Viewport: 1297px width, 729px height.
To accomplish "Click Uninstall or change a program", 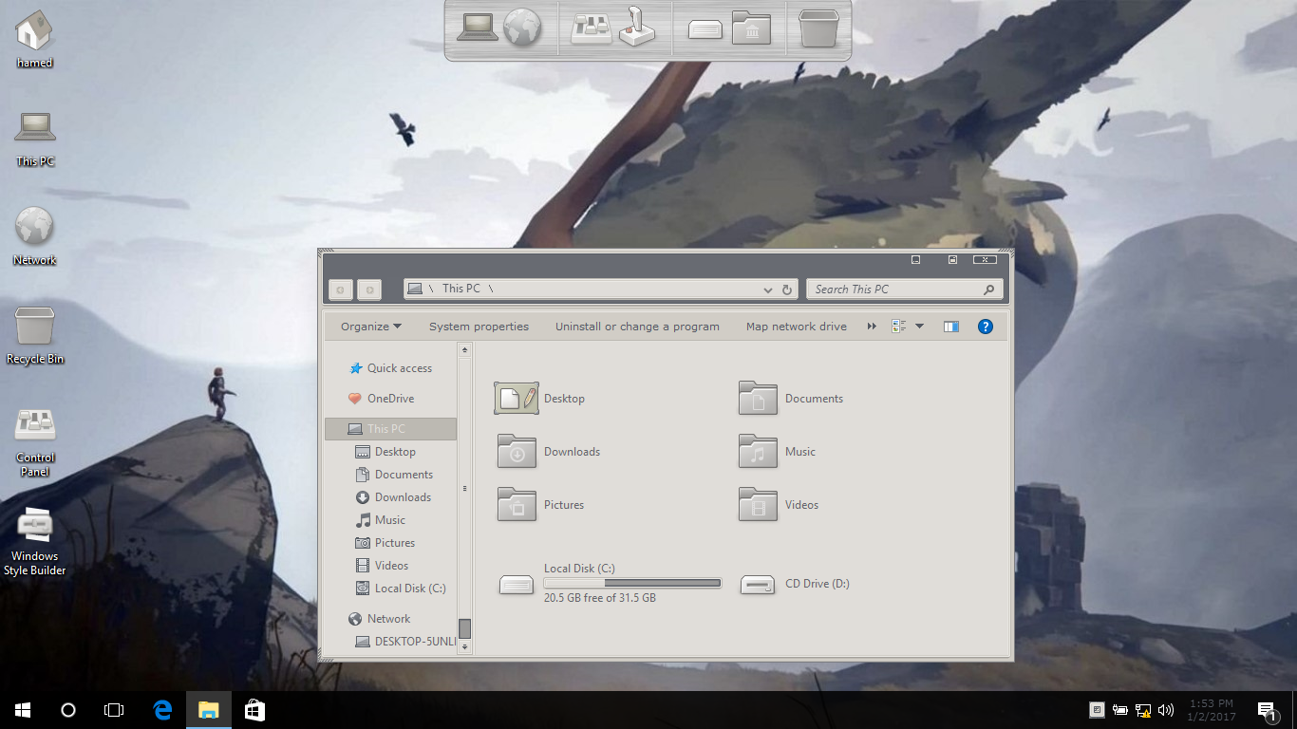I will coord(637,327).
